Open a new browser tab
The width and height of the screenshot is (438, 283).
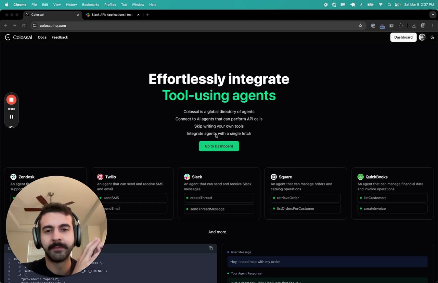[147, 15]
